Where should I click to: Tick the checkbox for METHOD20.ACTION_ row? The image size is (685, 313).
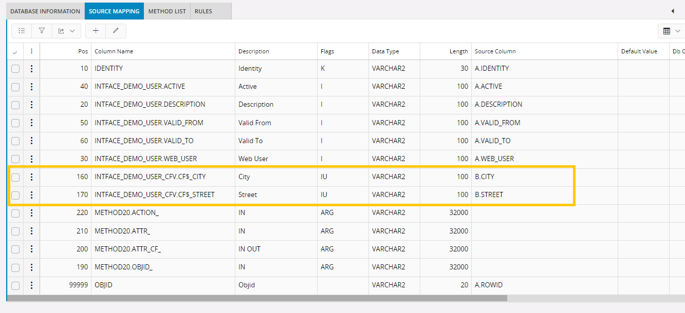[x=15, y=213]
